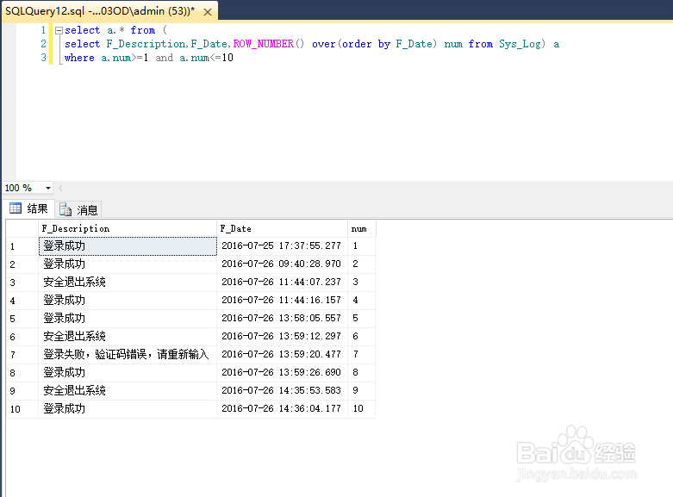The image size is (673, 497).
Task: Click the horizontal scroll left arrow in editor
Action: pos(61,188)
